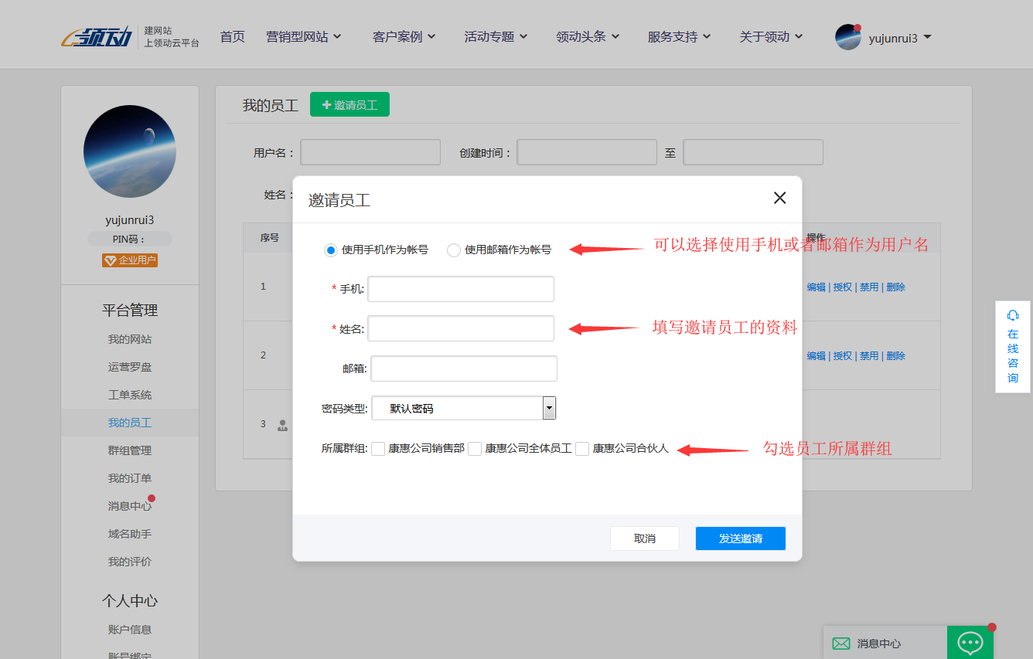Check the 康惠公司销售部 group checkbox
This screenshot has height=659, width=1033.
pyautogui.click(x=377, y=448)
